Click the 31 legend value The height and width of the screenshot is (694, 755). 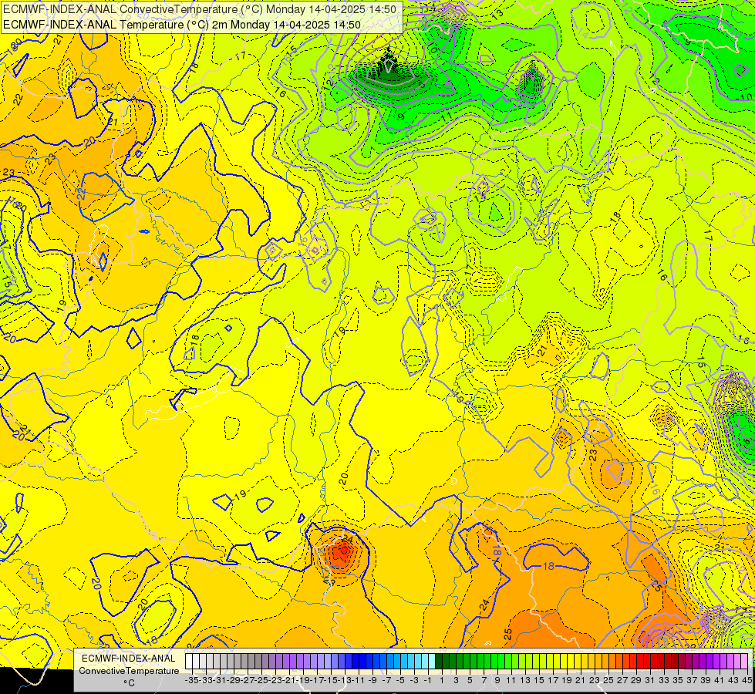[651, 680]
